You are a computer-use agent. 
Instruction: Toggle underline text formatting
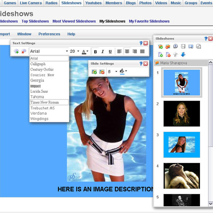(x=110, y=52)
